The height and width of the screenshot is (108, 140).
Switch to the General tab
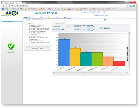[x=26, y=18]
